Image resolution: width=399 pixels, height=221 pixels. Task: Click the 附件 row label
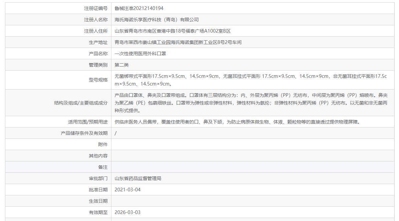tap(103, 144)
